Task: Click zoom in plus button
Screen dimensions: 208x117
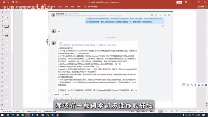Action: tap(197, 111)
